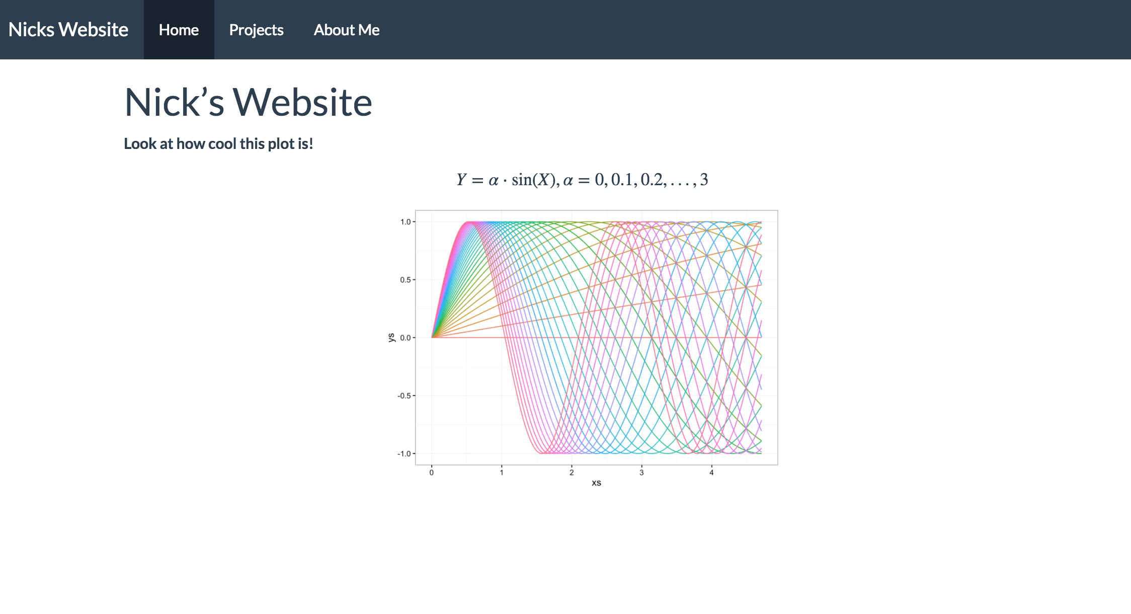Click the colorful sine curves plot
The width and height of the screenshot is (1131, 614).
[x=596, y=337]
